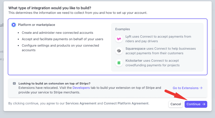Click the Squarespace example description text
Viewport: 215px width, 118px height.
coord(160,51)
